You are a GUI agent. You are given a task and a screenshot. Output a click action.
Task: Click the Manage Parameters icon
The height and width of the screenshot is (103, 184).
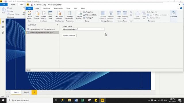(x=70, y=13)
